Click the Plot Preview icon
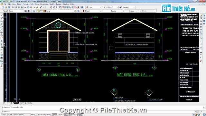 pyautogui.click(x=16, y=7)
